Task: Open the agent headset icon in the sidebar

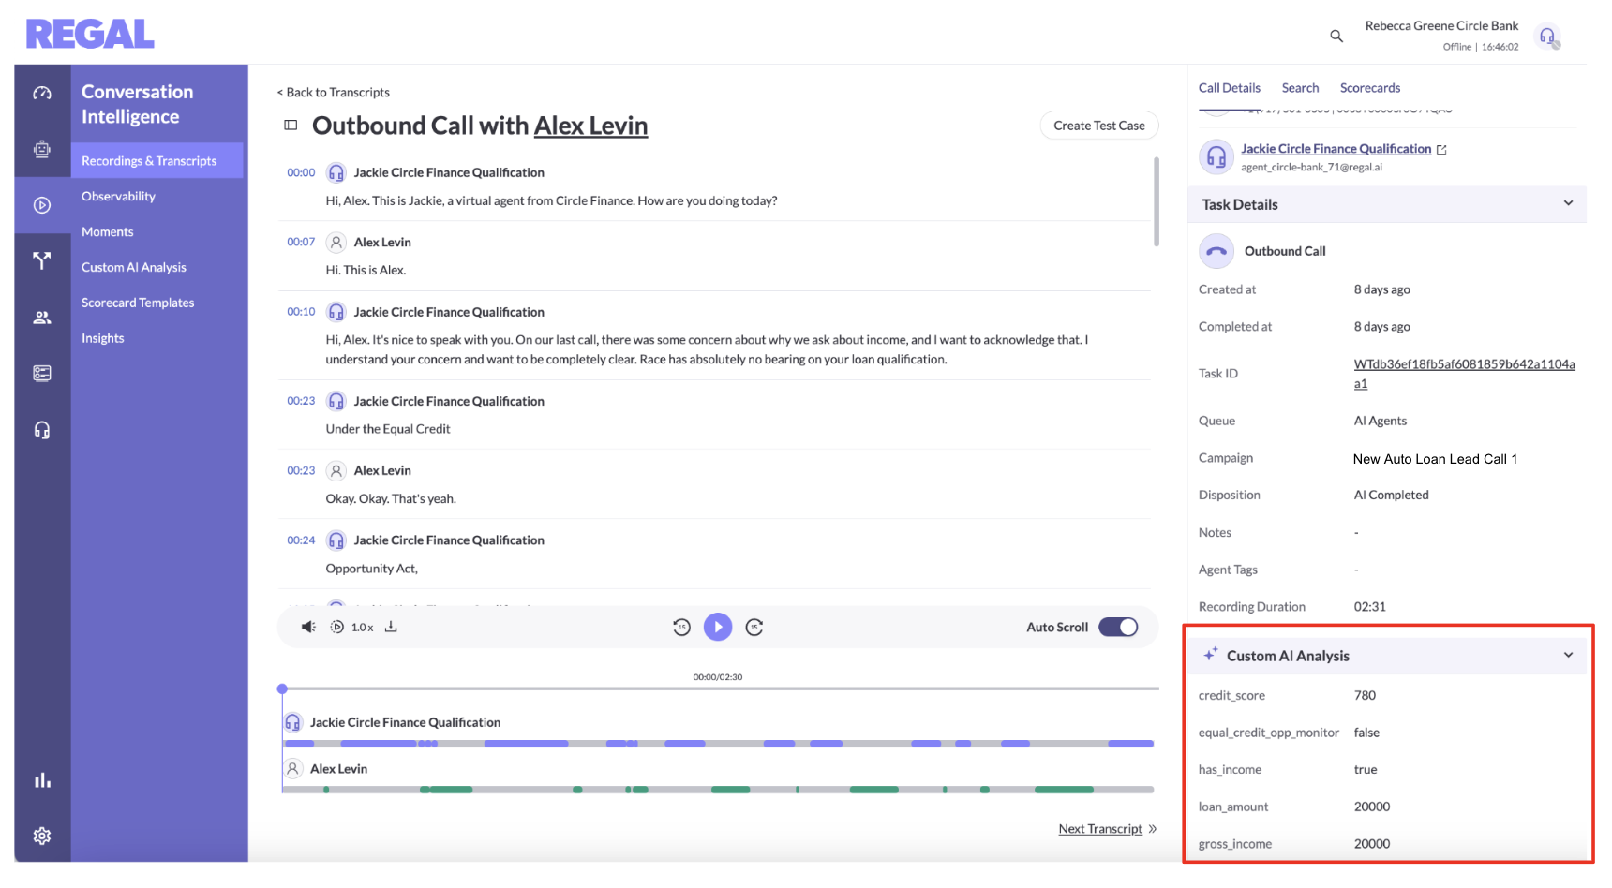Action: [42, 430]
